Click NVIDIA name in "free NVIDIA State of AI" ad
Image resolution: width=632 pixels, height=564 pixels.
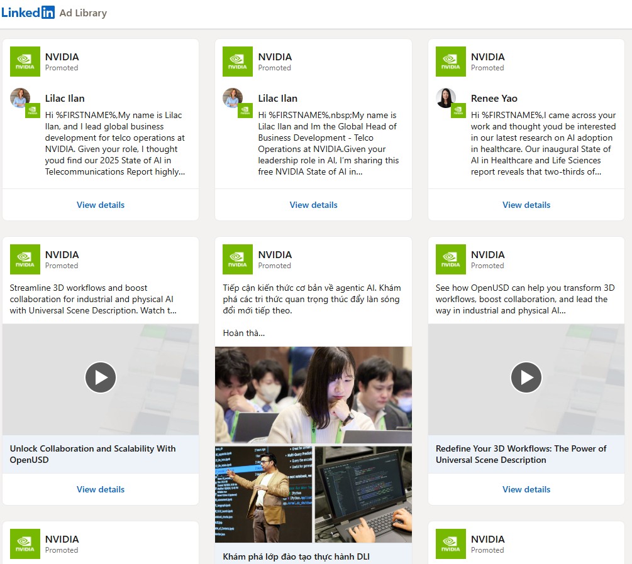click(275, 57)
